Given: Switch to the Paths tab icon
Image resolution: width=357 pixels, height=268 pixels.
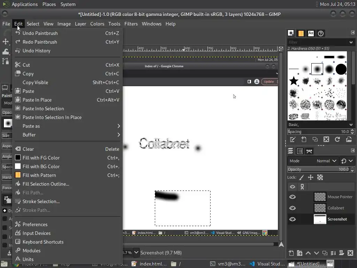Looking at the screenshot, I should pyautogui.click(x=309, y=151).
